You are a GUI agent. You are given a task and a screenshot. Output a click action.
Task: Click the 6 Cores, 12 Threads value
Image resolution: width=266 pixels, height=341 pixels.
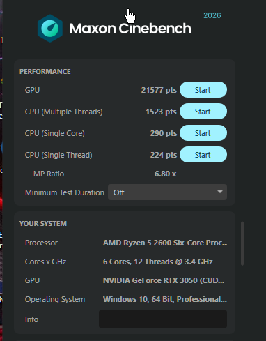(158, 262)
